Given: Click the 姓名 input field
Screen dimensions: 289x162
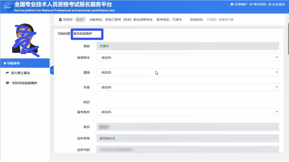Looking at the screenshot, I should [188, 127].
